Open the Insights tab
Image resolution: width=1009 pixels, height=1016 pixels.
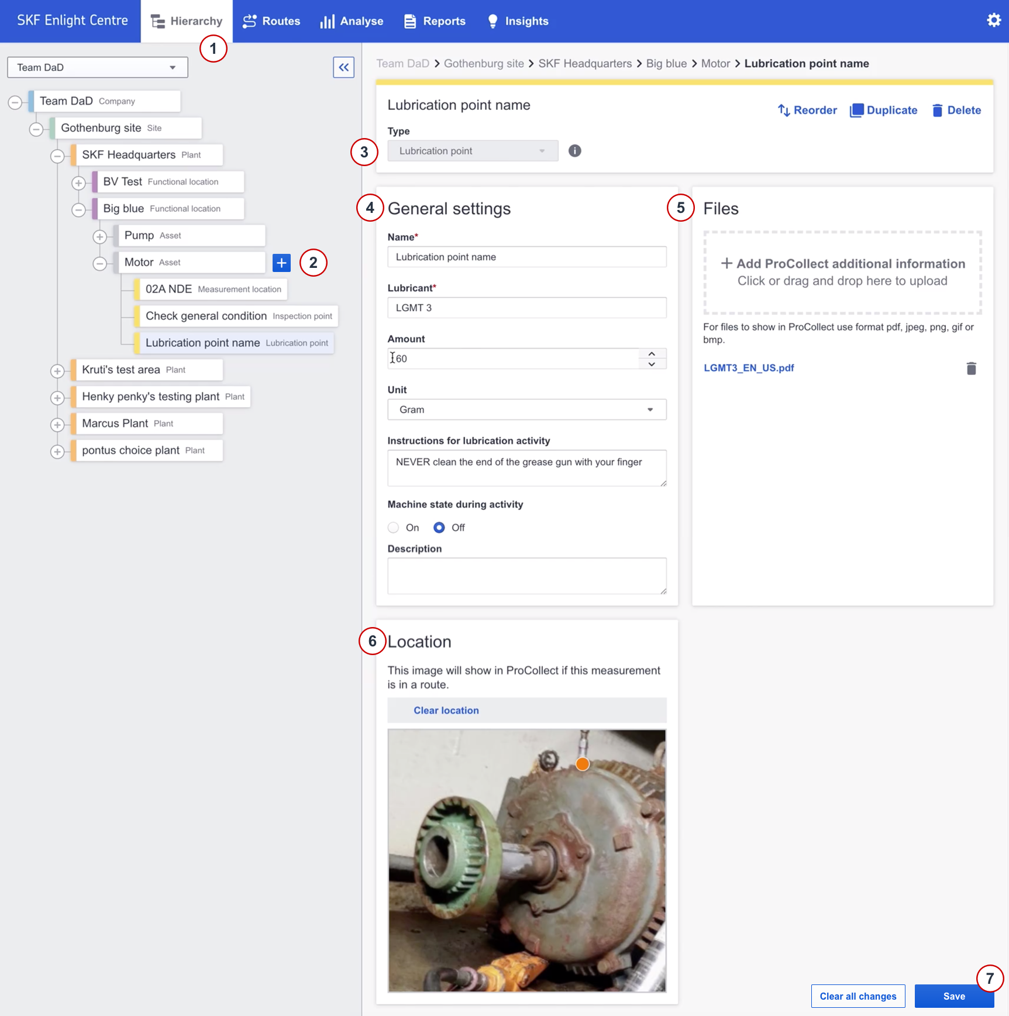click(518, 21)
